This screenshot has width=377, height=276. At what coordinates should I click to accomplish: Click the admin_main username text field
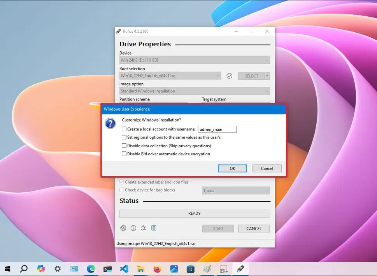pyautogui.click(x=217, y=129)
